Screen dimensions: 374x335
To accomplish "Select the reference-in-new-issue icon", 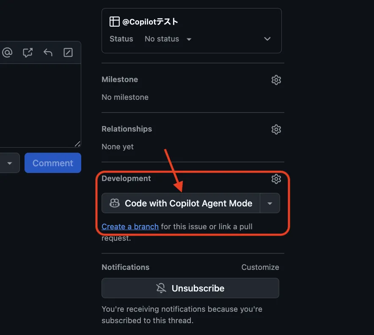I will pos(27,52).
